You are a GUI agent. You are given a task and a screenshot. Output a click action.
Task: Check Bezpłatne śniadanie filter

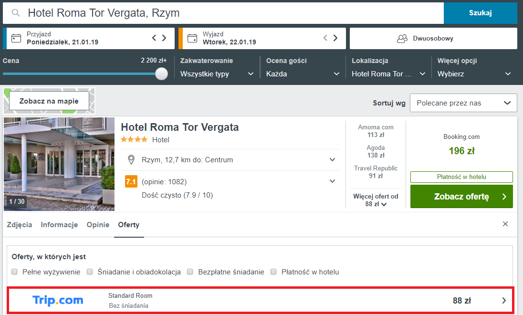click(x=190, y=272)
